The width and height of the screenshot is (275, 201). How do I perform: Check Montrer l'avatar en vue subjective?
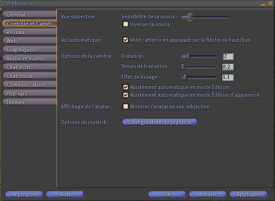pos(126,107)
